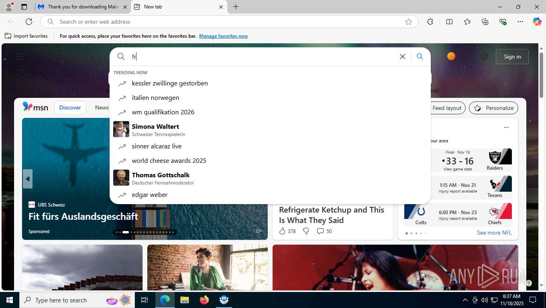Image resolution: width=546 pixels, height=308 pixels.
Task: Open the Collections panel
Action: [485, 22]
